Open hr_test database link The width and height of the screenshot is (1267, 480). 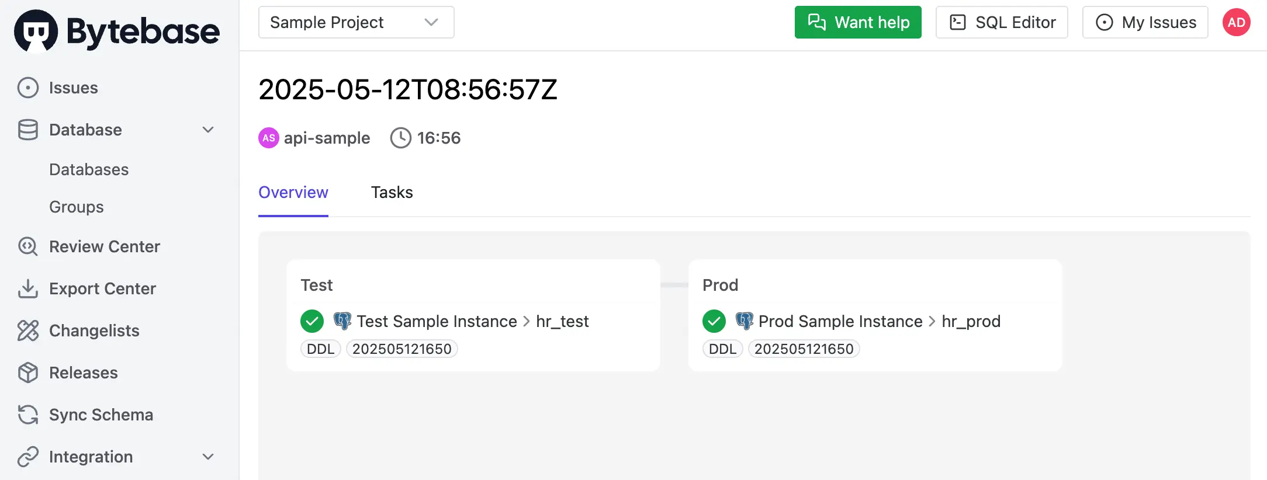click(562, 321)
